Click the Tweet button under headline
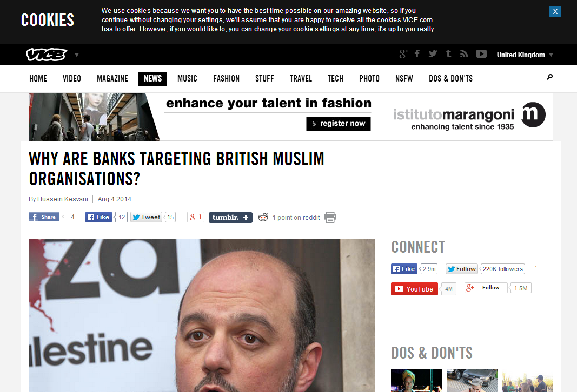Screen dimensions: 577x392 click(x=146, y=217)
